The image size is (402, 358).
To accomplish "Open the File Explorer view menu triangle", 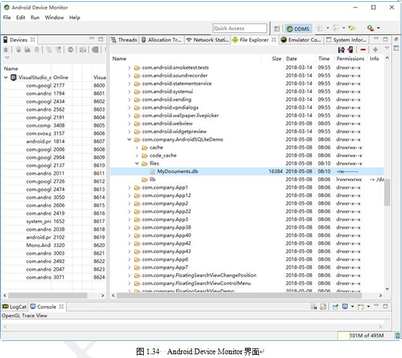I will coord(387,48).
